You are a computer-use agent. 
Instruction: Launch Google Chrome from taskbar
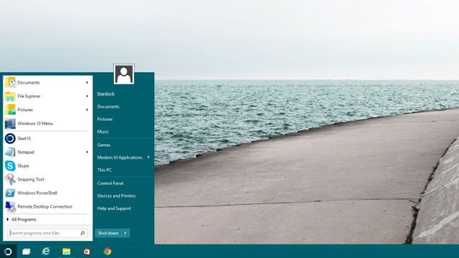pyautogui.click(x=107, y=251)
